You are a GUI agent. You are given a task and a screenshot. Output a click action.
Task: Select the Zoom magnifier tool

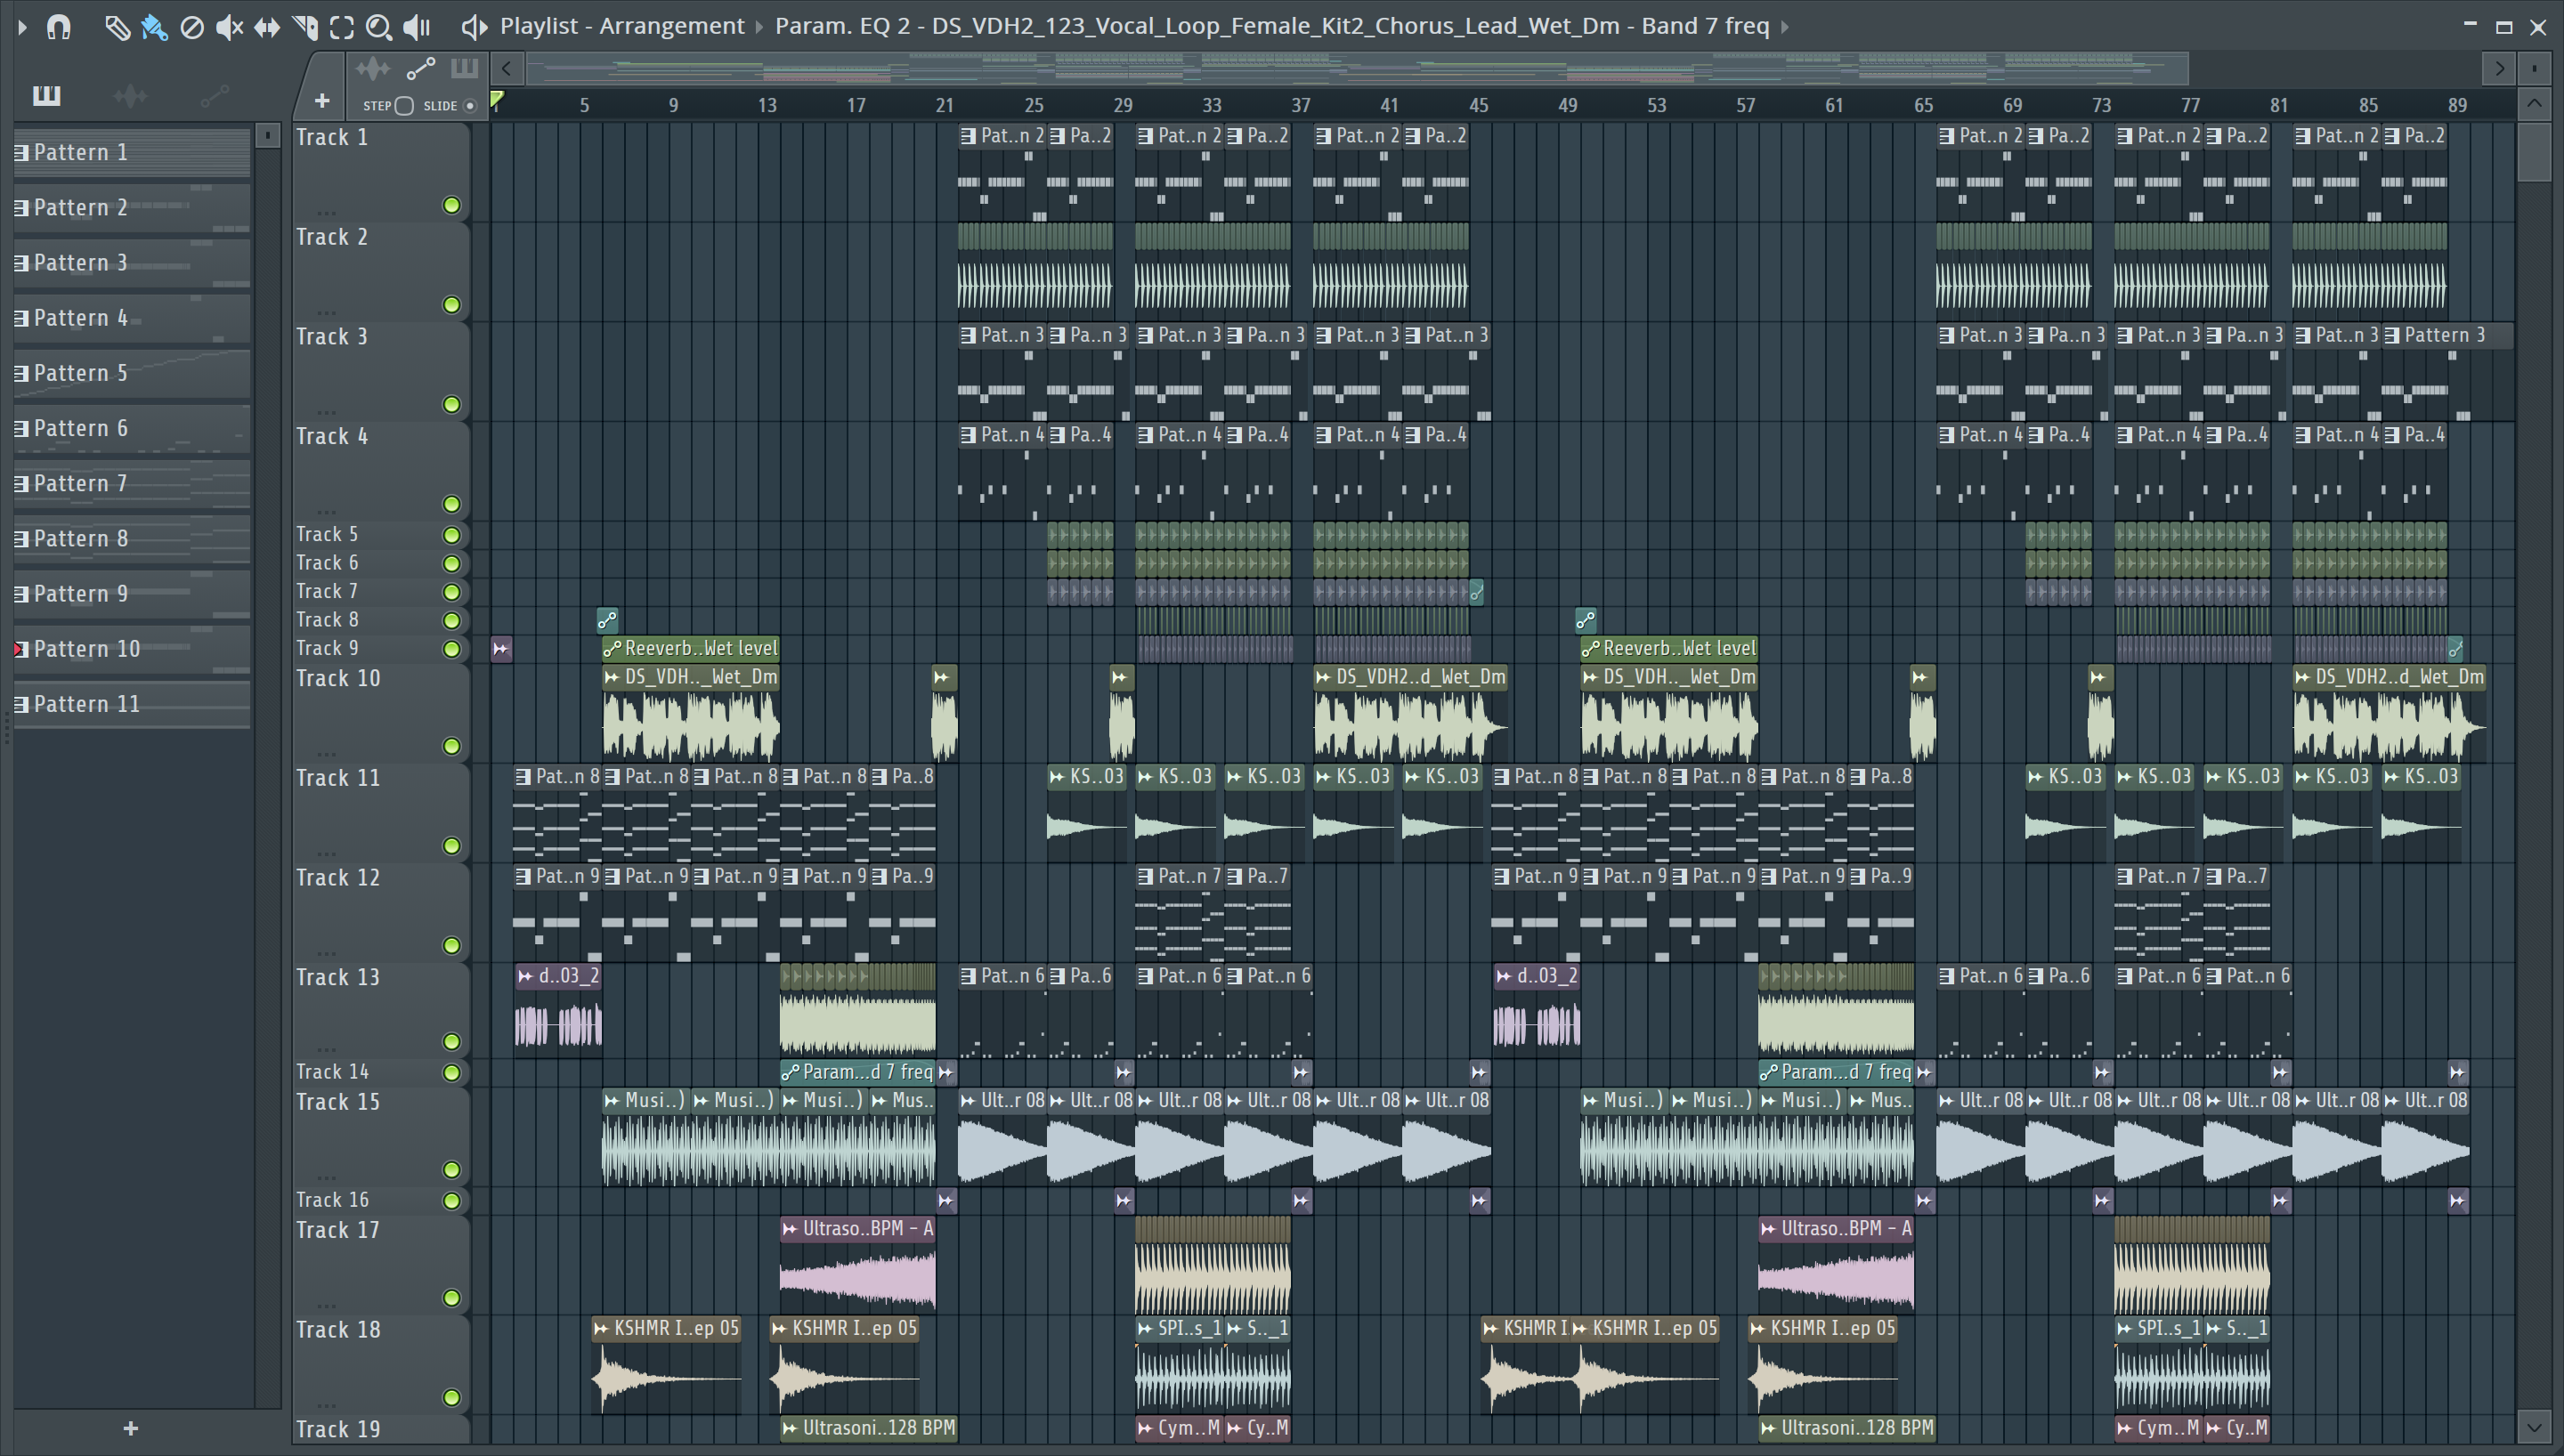[x=378, y=27]
